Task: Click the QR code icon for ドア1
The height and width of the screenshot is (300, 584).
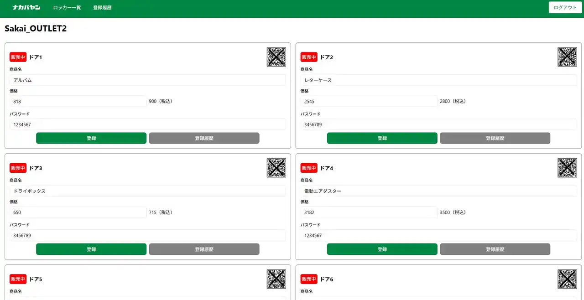Action: (x=276, y=57)
